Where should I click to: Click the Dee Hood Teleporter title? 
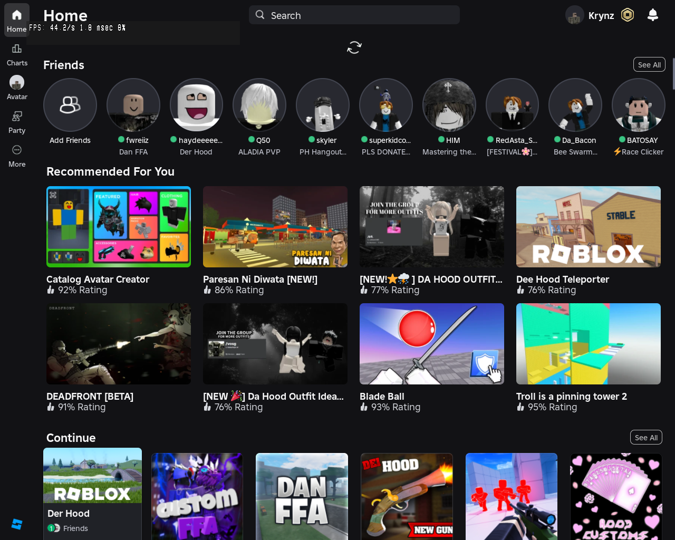click(x=563, y=279)
